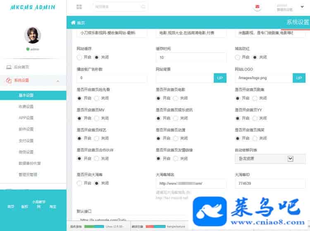Click the site title input field at top left
This screenshot has height=231, width=310.
click(112, 33)
